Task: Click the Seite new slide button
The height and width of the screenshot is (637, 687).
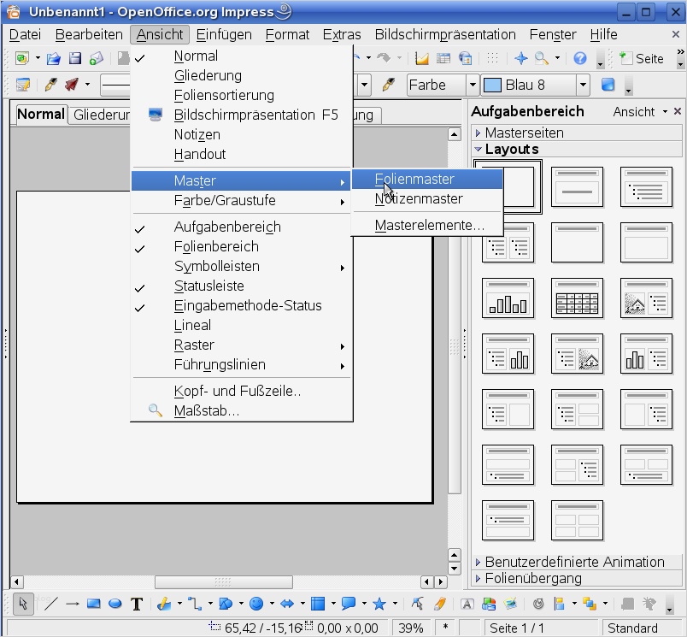Action: pyautogui.click(x=642, y=58)
